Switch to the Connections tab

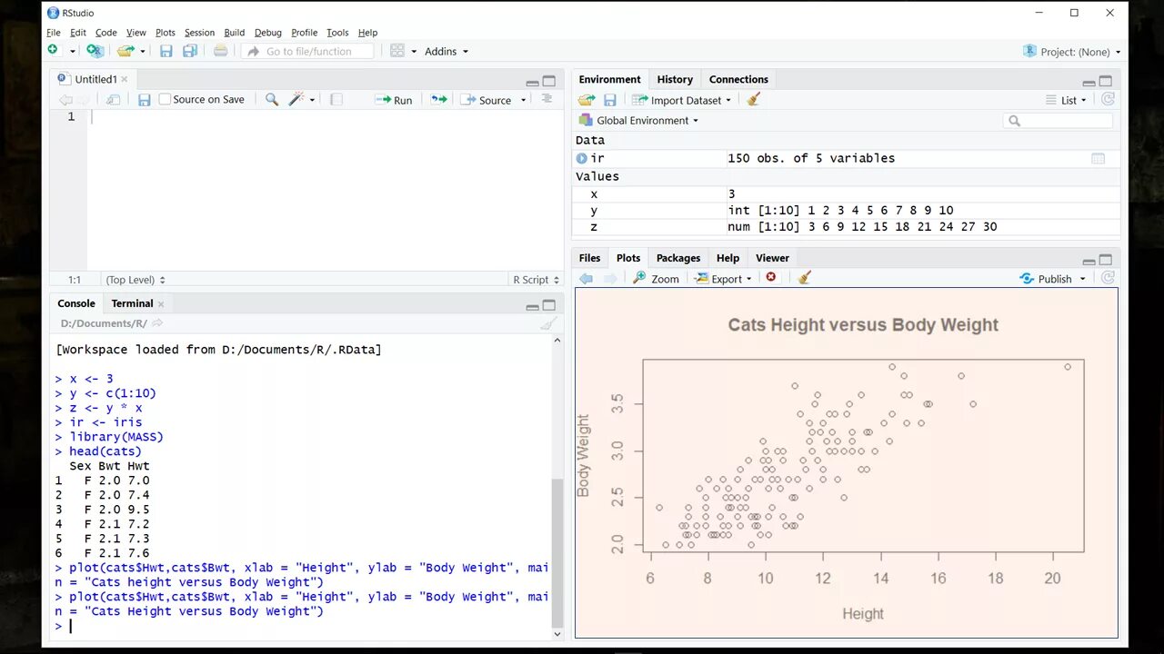tap(738, 79)
